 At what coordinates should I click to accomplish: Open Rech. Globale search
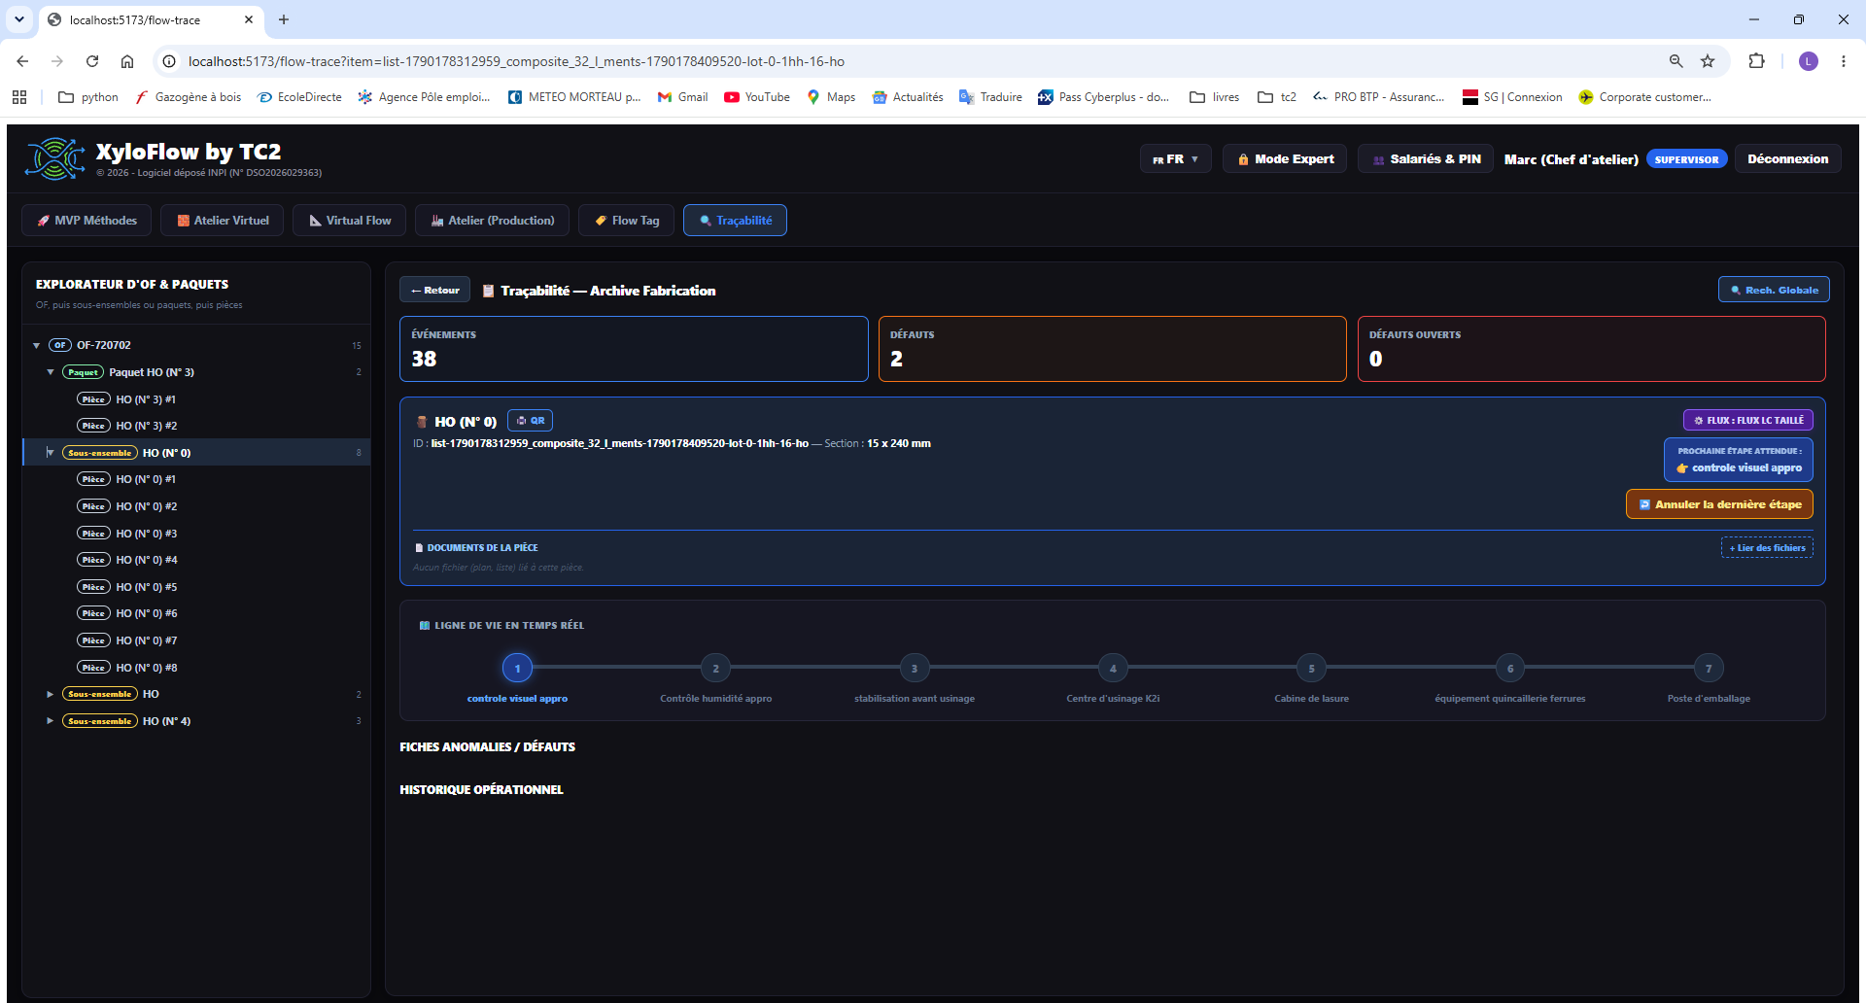pyautogui.click(x=1774, y=290)
